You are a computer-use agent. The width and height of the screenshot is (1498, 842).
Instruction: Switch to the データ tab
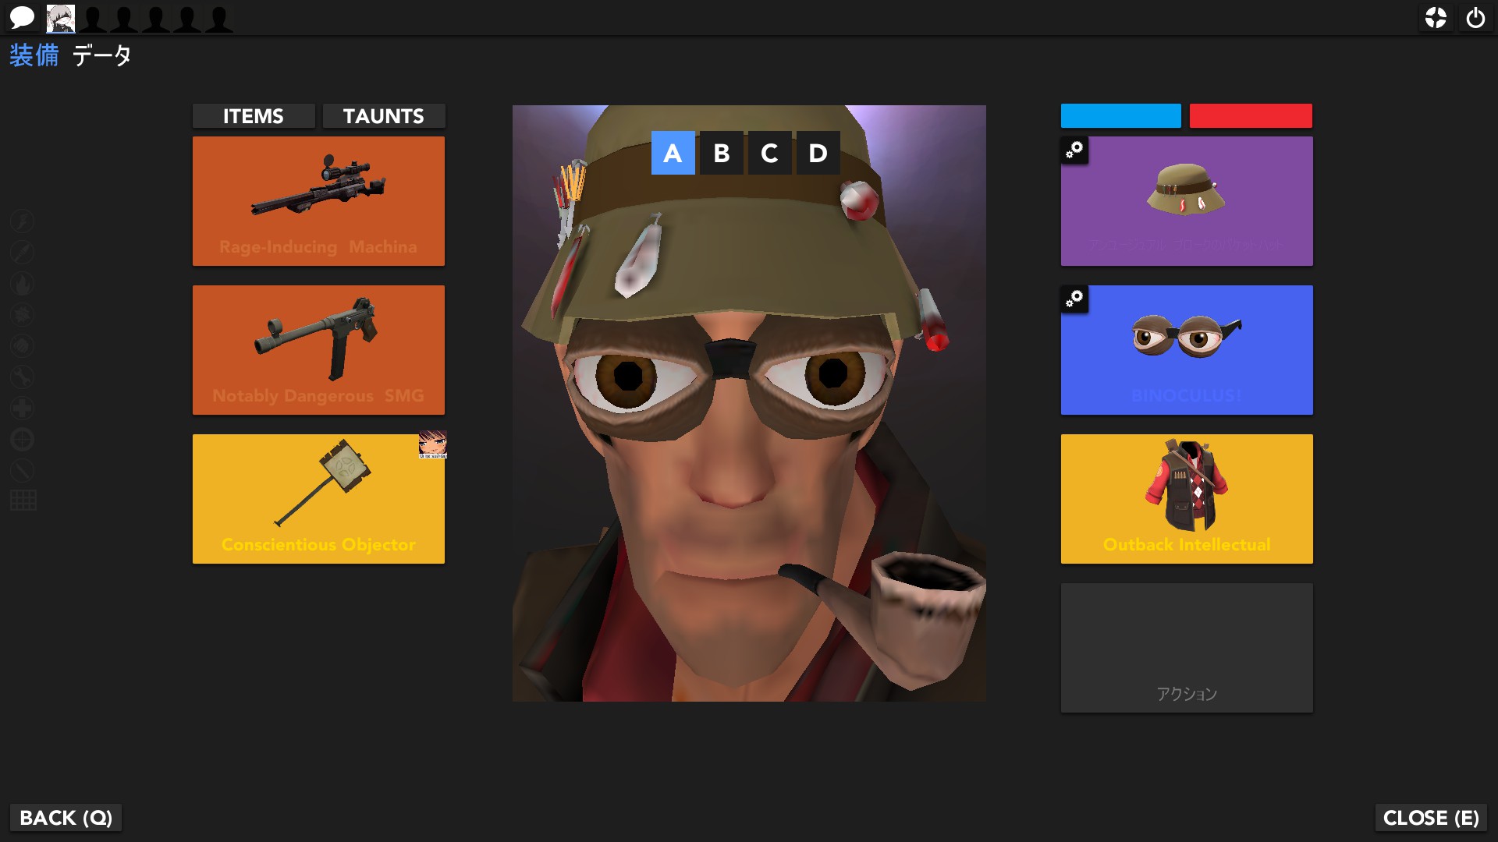pos(101,55)
